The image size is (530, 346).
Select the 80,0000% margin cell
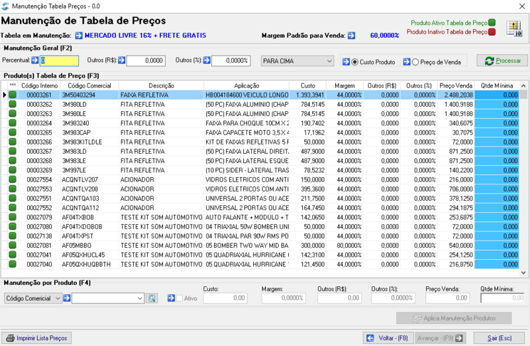(x=344, y=245)
